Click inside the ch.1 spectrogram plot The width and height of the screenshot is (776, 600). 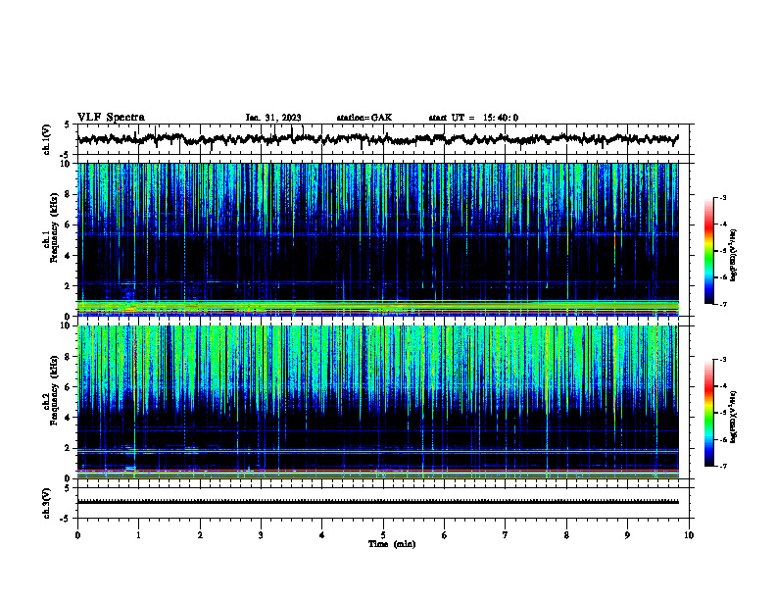(378, 239)
